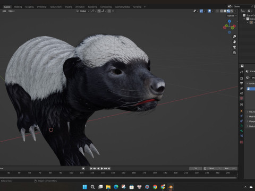Collapse the Collection row in outliner
255x191 pixels.
[244, 19]
